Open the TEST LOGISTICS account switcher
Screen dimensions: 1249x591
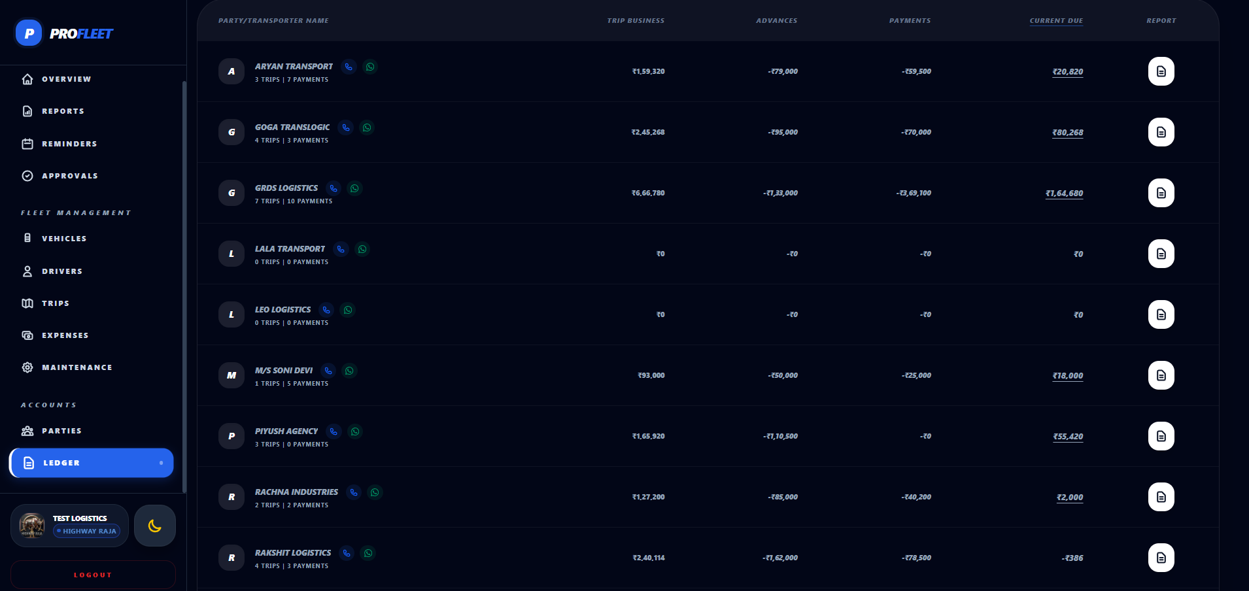pyautogui.click(x=69, y=525)
